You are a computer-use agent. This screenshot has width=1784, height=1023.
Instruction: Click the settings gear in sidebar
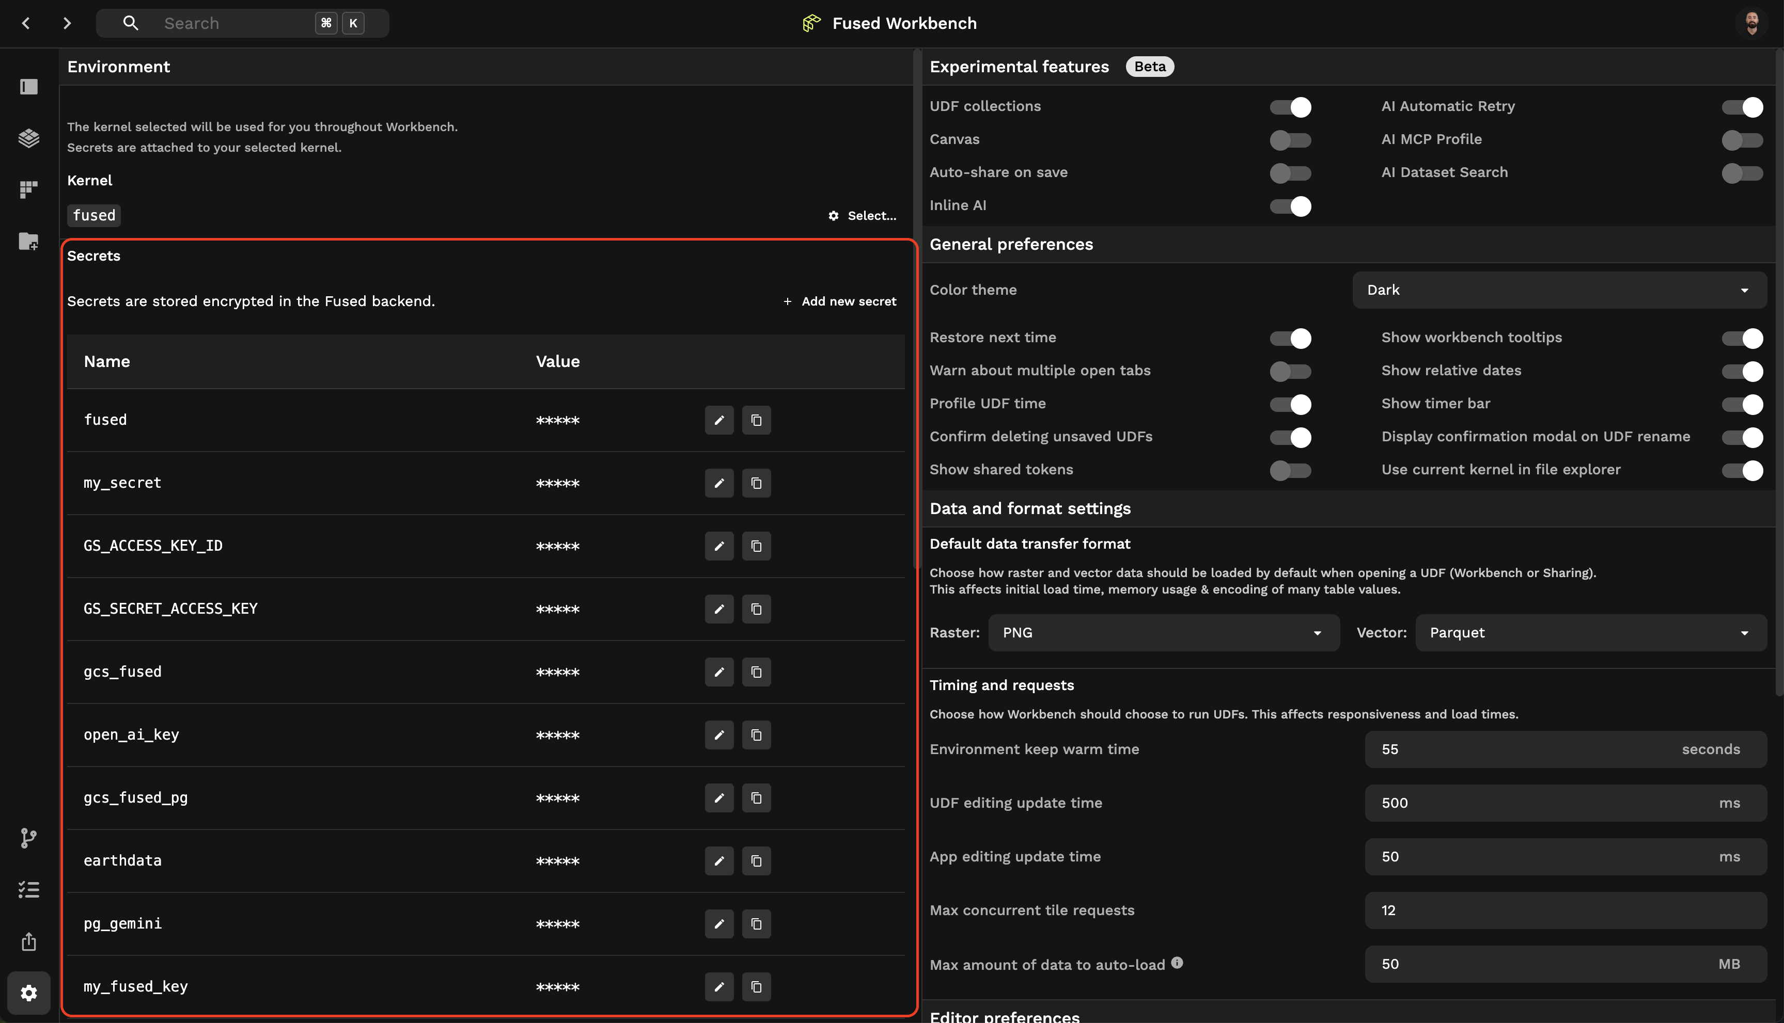[29, 993]
